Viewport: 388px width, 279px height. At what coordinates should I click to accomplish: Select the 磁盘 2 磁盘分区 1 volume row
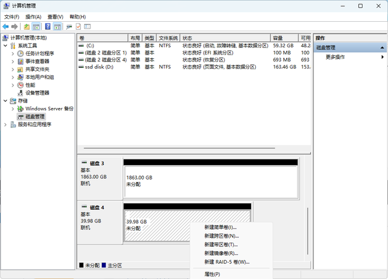[194, 53]
